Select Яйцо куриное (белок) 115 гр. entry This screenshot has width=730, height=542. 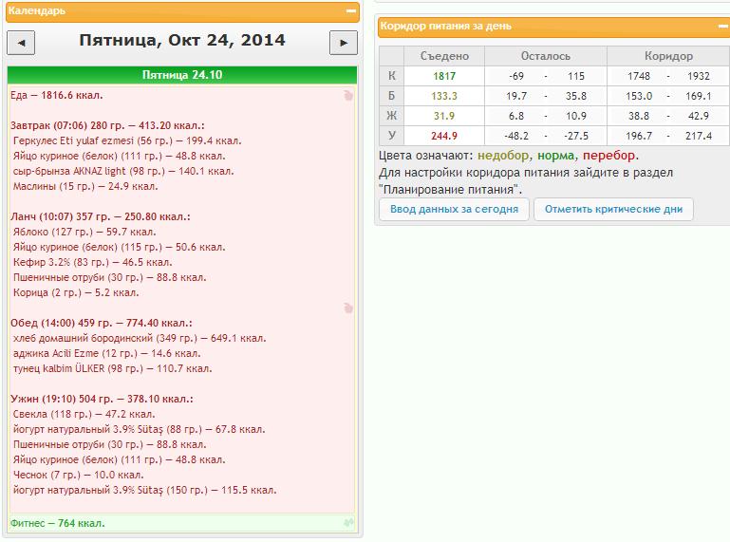pyautogui.click(x=120, y=247)
